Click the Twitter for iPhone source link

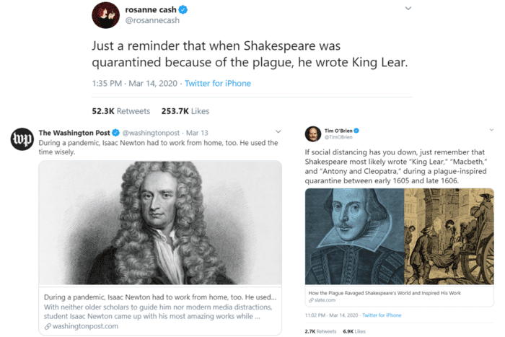(218, 84)
